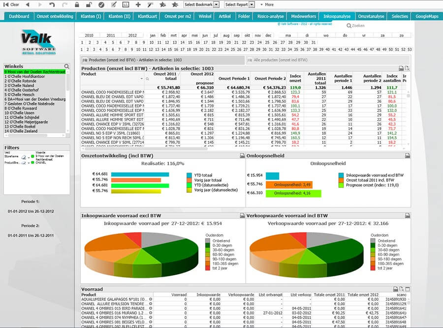This screenshot has height=328, width=443.
Task: Switch to 'Alle producten (omzet incl BTW)' view
Action: 328,60
